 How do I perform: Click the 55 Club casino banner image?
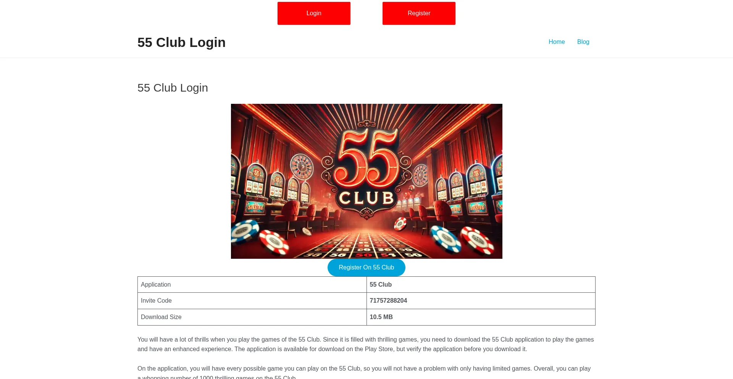click(366, 181)
